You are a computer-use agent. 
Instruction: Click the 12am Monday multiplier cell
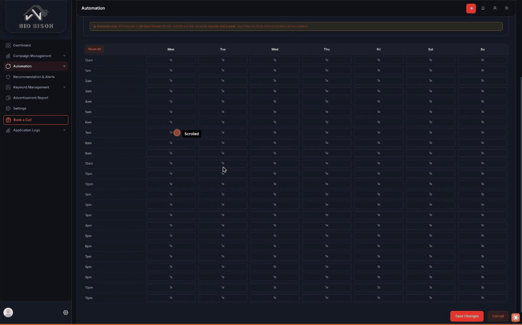coord(171,60)
